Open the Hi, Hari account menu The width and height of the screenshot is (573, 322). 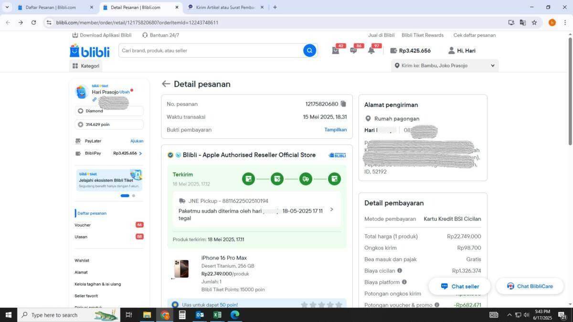click(x=462, y=51)
